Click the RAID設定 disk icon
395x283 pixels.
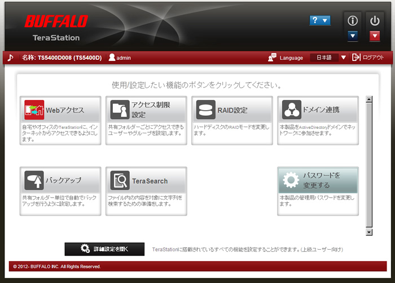[206, 110]
